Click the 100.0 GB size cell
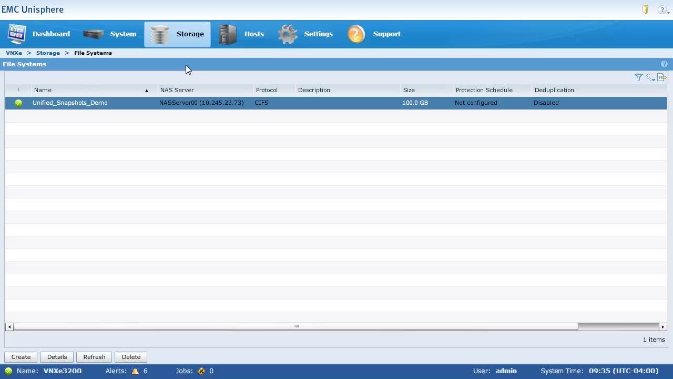The height and width of the screenshot is (379, 673). [415, 103]
